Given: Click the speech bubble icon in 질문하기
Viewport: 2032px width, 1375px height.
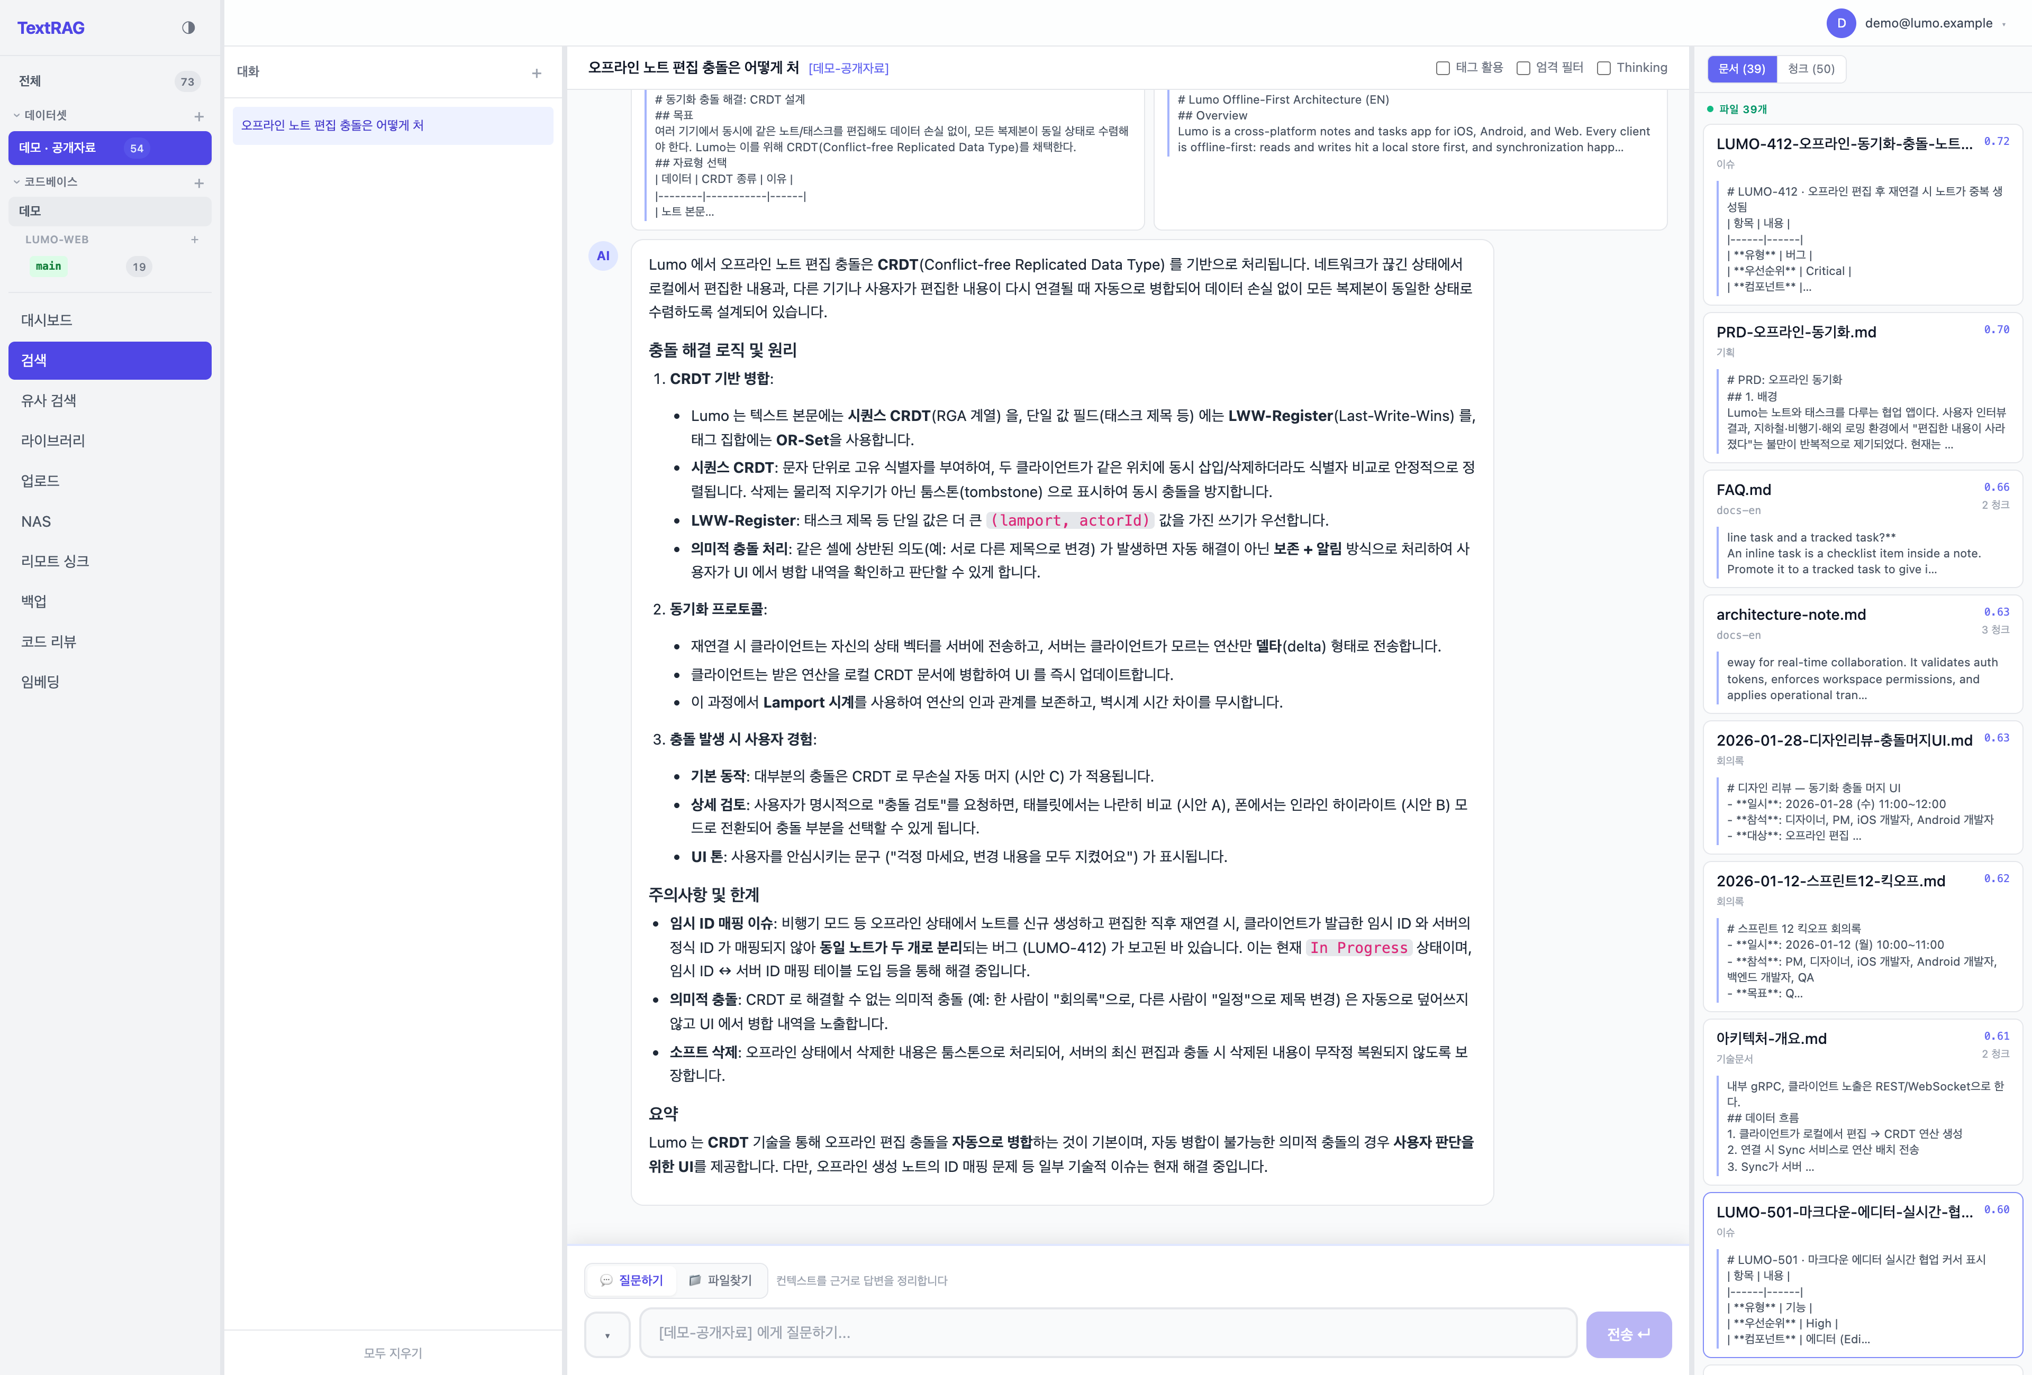Looking at the screenshot, I should tap(606, 1281).
